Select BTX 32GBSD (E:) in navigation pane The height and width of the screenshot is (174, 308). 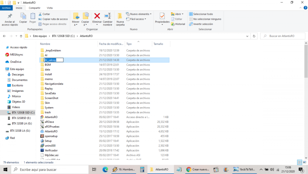coord(21,118)
